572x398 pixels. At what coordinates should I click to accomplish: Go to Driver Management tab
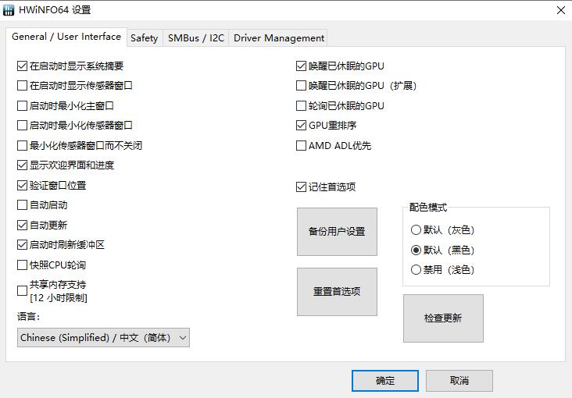[x=278, y=37]
